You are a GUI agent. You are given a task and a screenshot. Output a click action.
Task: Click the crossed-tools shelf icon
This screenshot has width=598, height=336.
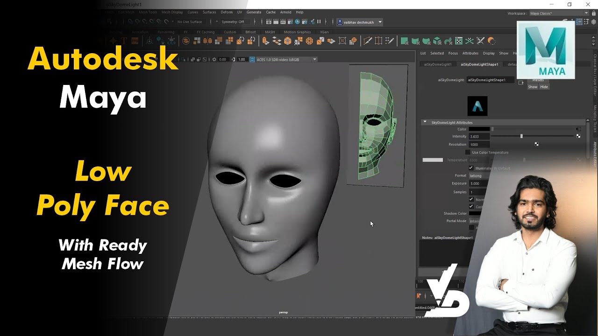(x=480, y=41)
